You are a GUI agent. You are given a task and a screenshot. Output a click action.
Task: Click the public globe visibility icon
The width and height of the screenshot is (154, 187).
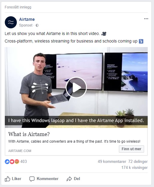[x=37, y=25]
